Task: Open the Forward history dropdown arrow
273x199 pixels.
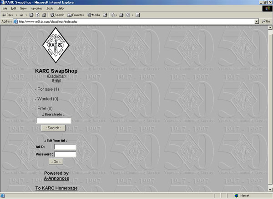Action: pos(26,15)
